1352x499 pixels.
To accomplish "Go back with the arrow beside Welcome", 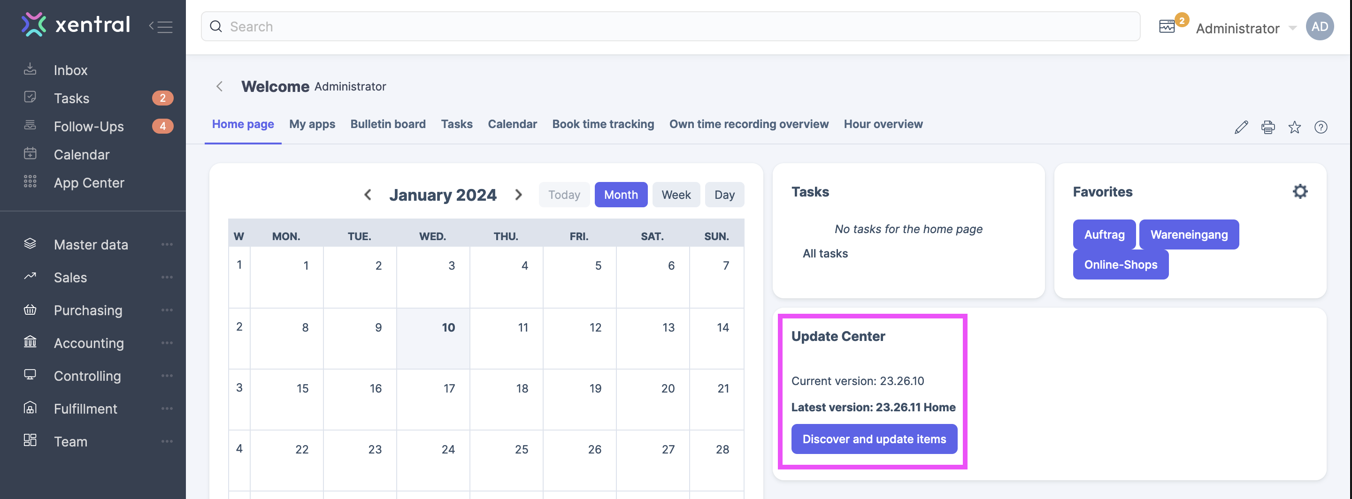I will click(219, 86).
